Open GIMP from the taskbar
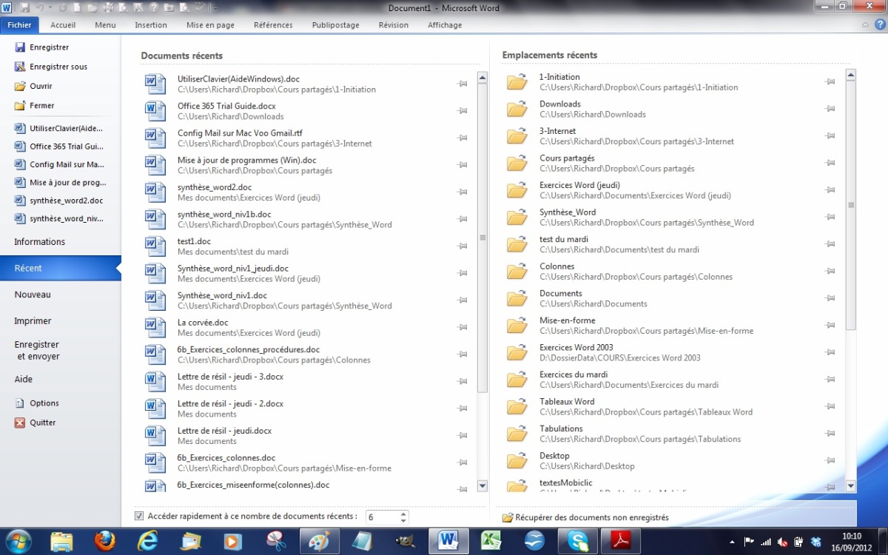888x555 pixels. (x=405, y=541)
